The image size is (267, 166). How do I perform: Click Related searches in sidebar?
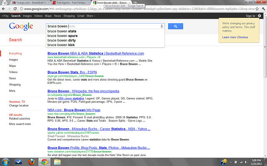pyautogui.click(x=20, y=119)
